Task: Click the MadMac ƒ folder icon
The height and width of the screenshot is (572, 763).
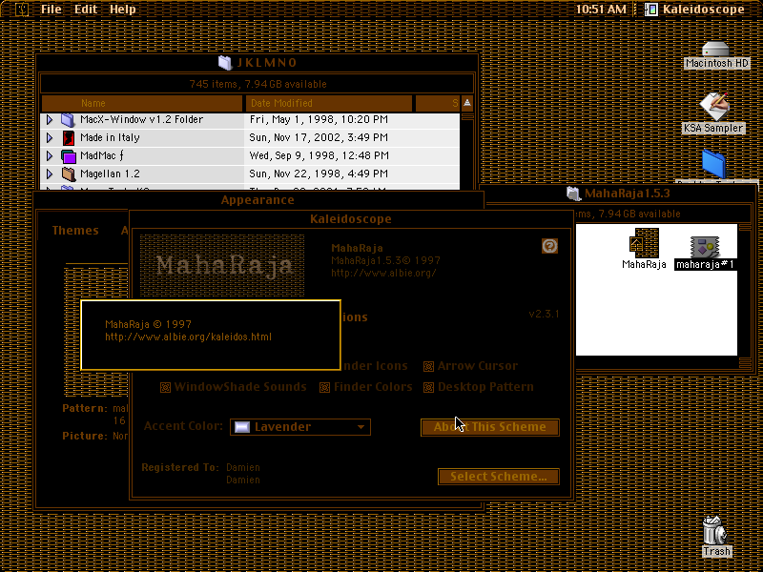Action: 68,156
